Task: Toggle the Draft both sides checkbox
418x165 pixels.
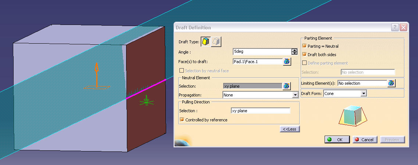Action: point(304,55)
